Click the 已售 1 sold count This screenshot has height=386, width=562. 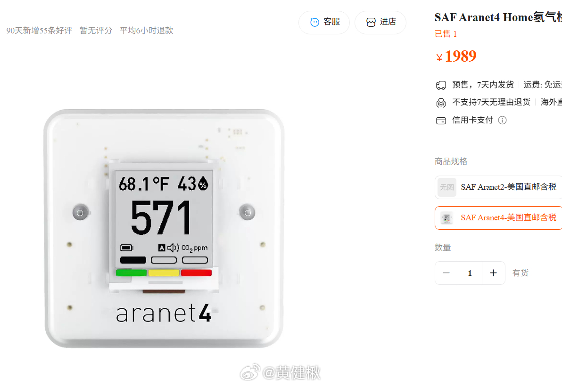tap(446, 34)
